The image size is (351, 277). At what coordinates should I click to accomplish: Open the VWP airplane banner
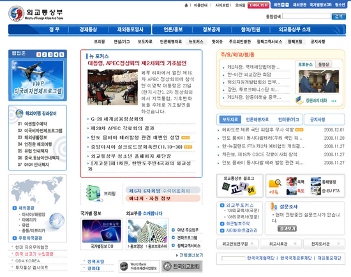coord(38,80)
